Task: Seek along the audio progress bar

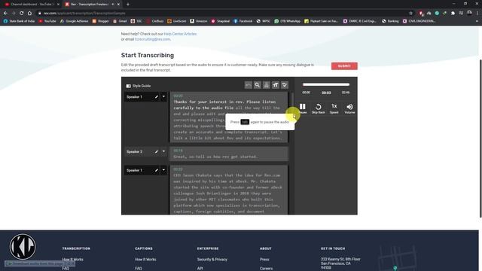Action: tap(326, 84)
